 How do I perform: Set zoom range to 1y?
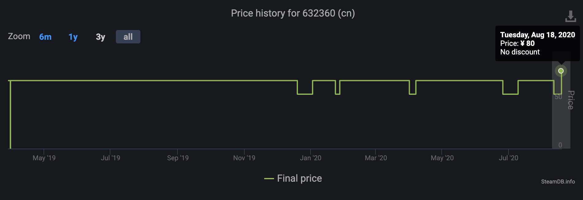[x=73, y=37]
